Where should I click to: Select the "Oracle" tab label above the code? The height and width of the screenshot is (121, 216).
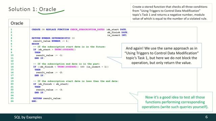tap(17, 23)
